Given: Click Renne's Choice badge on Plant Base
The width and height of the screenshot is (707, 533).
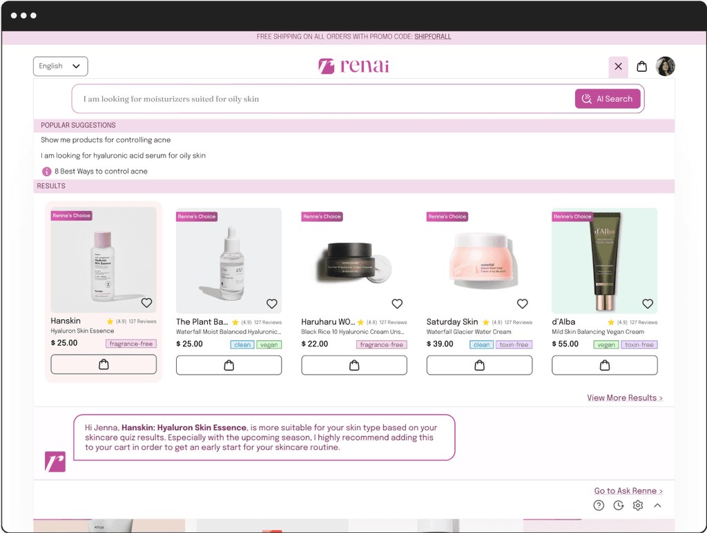Looking at the screenshot, I should pos(197,216).
